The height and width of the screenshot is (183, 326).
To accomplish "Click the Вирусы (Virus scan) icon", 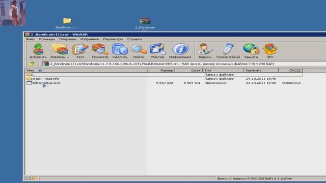I will point(205,51).
